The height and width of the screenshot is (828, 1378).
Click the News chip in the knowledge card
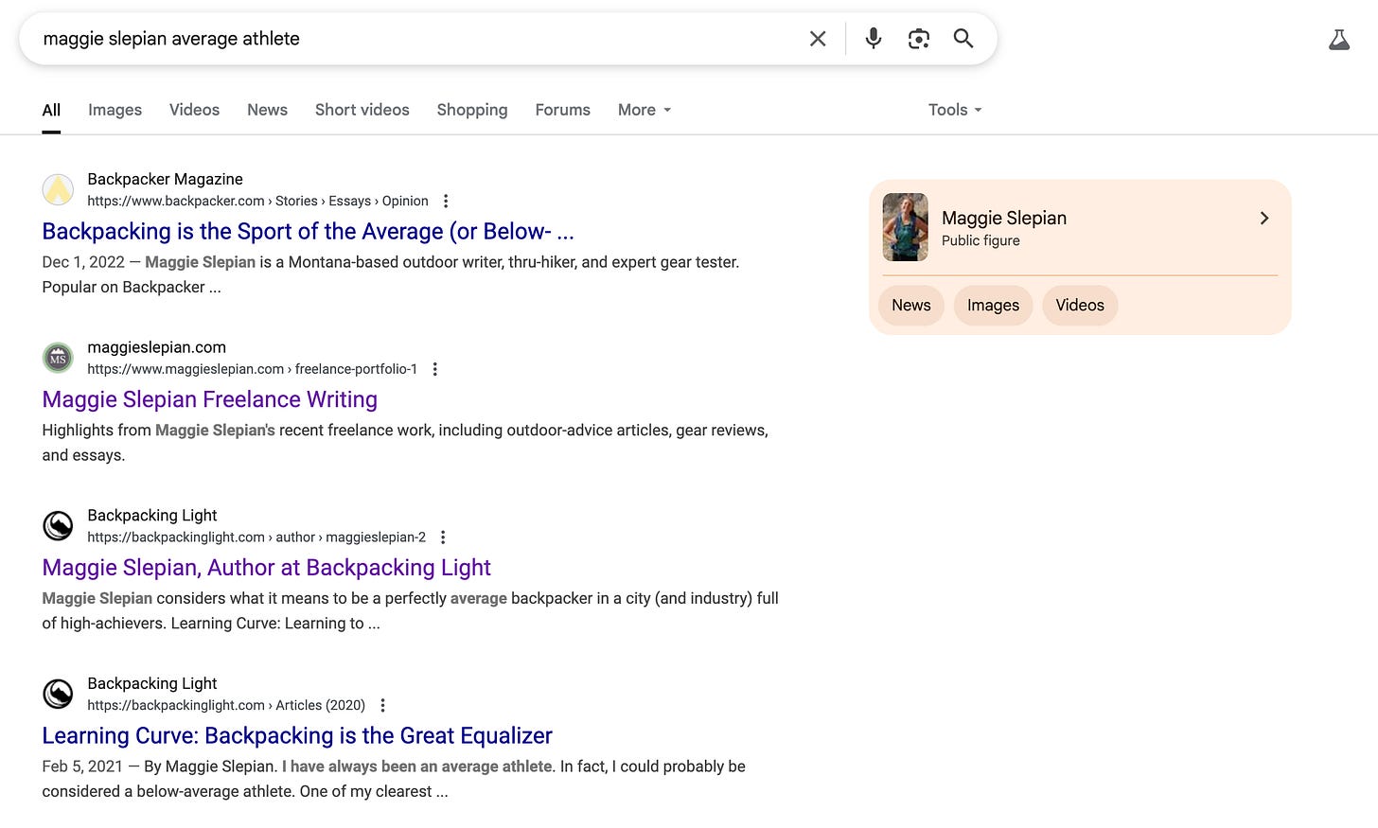coord(911,306)
